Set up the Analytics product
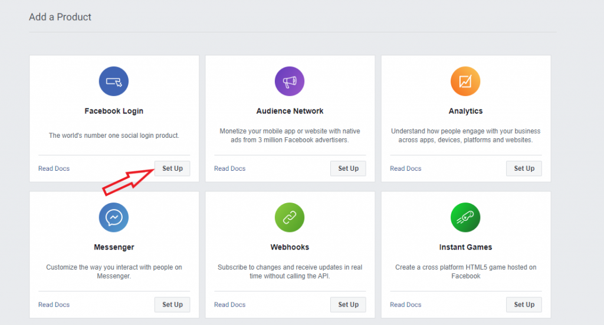Viewport: 604px width, 325px height. point(524,168)
